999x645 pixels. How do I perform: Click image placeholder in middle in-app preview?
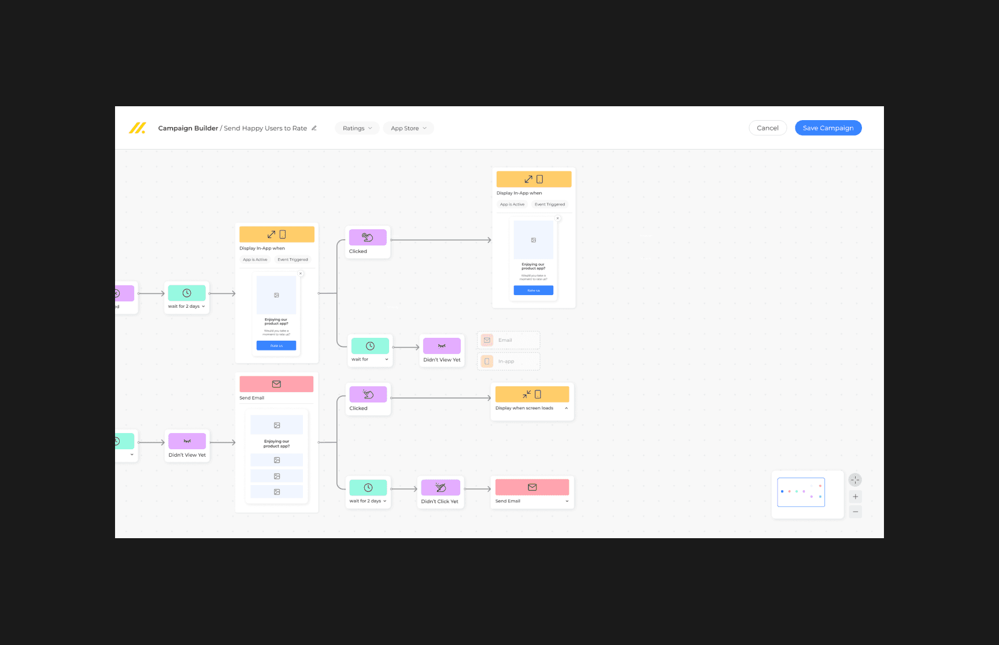coord(276,295)
